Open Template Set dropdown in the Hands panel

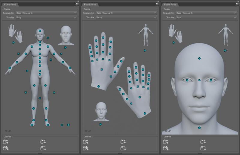click(x=126, y=13)
